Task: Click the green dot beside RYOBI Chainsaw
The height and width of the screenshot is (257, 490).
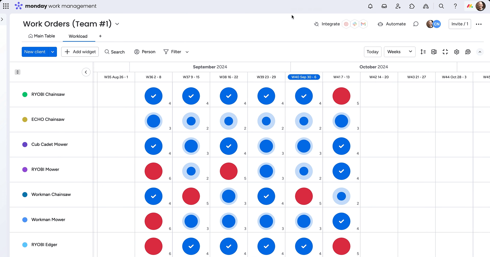Action: (25, 95)
